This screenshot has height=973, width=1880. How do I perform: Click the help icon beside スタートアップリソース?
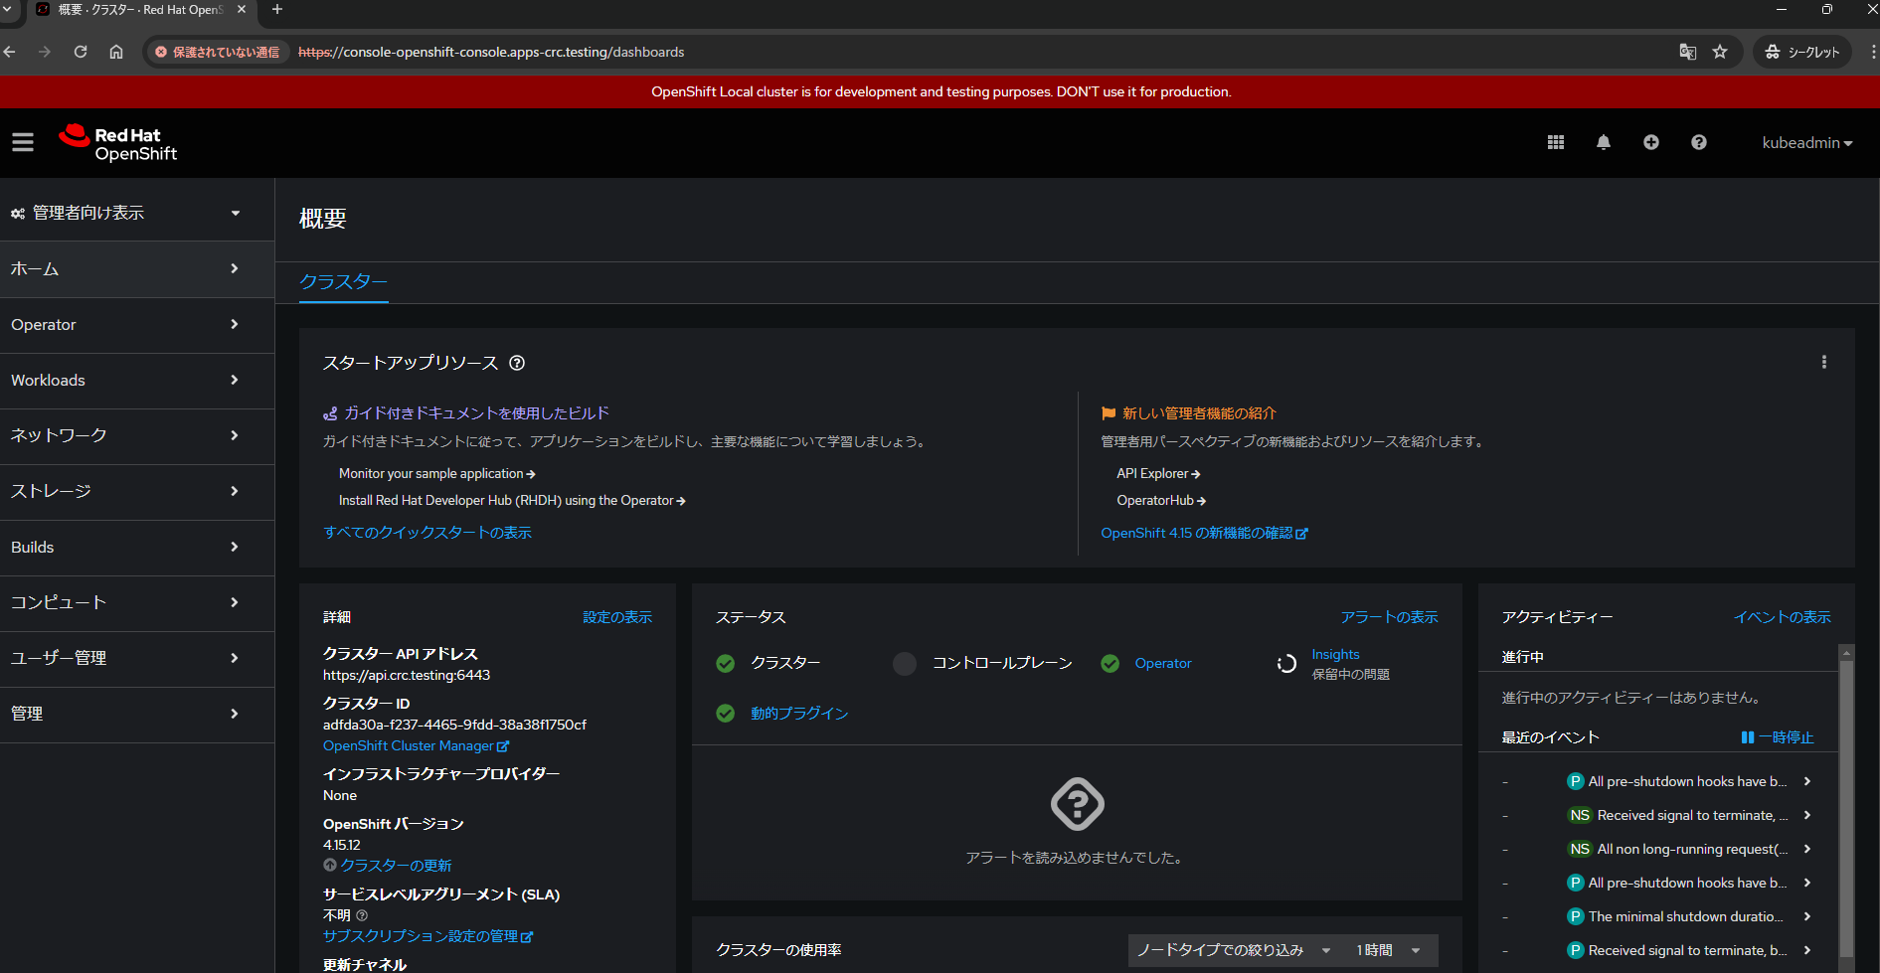click(517, 363)
